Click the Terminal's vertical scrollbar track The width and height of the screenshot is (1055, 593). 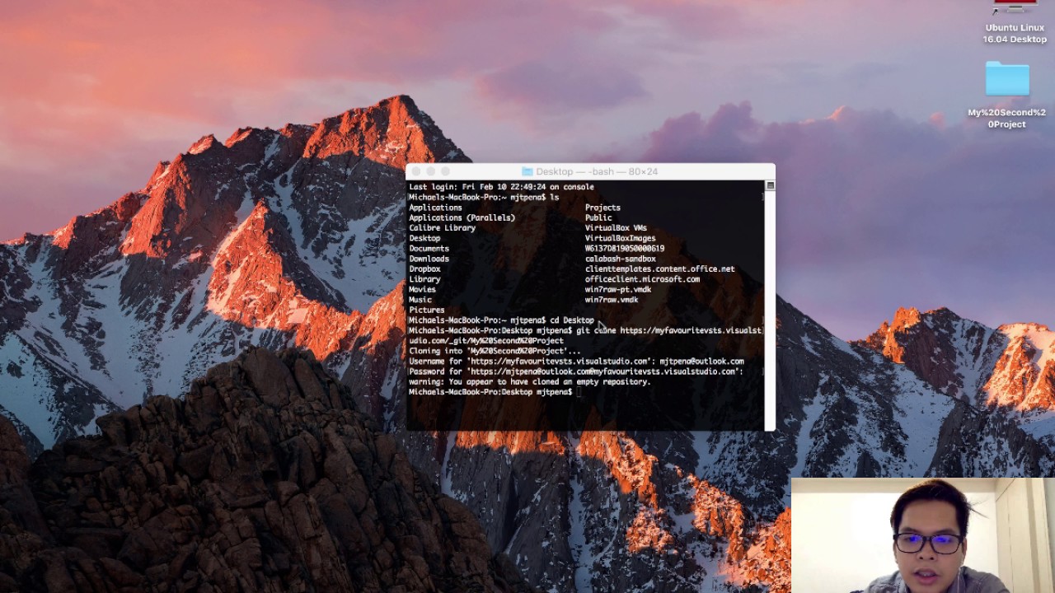[x=770, y=311]
